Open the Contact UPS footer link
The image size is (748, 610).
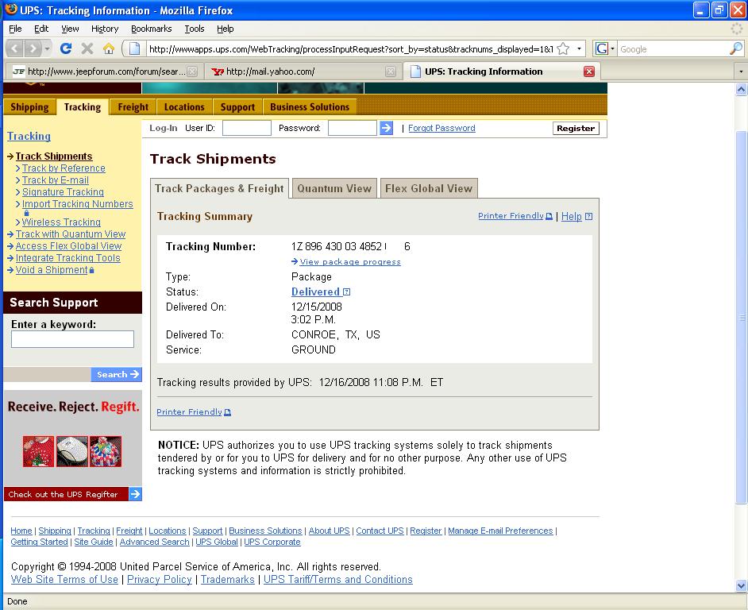pyautogui.click(x=380, y=531)
